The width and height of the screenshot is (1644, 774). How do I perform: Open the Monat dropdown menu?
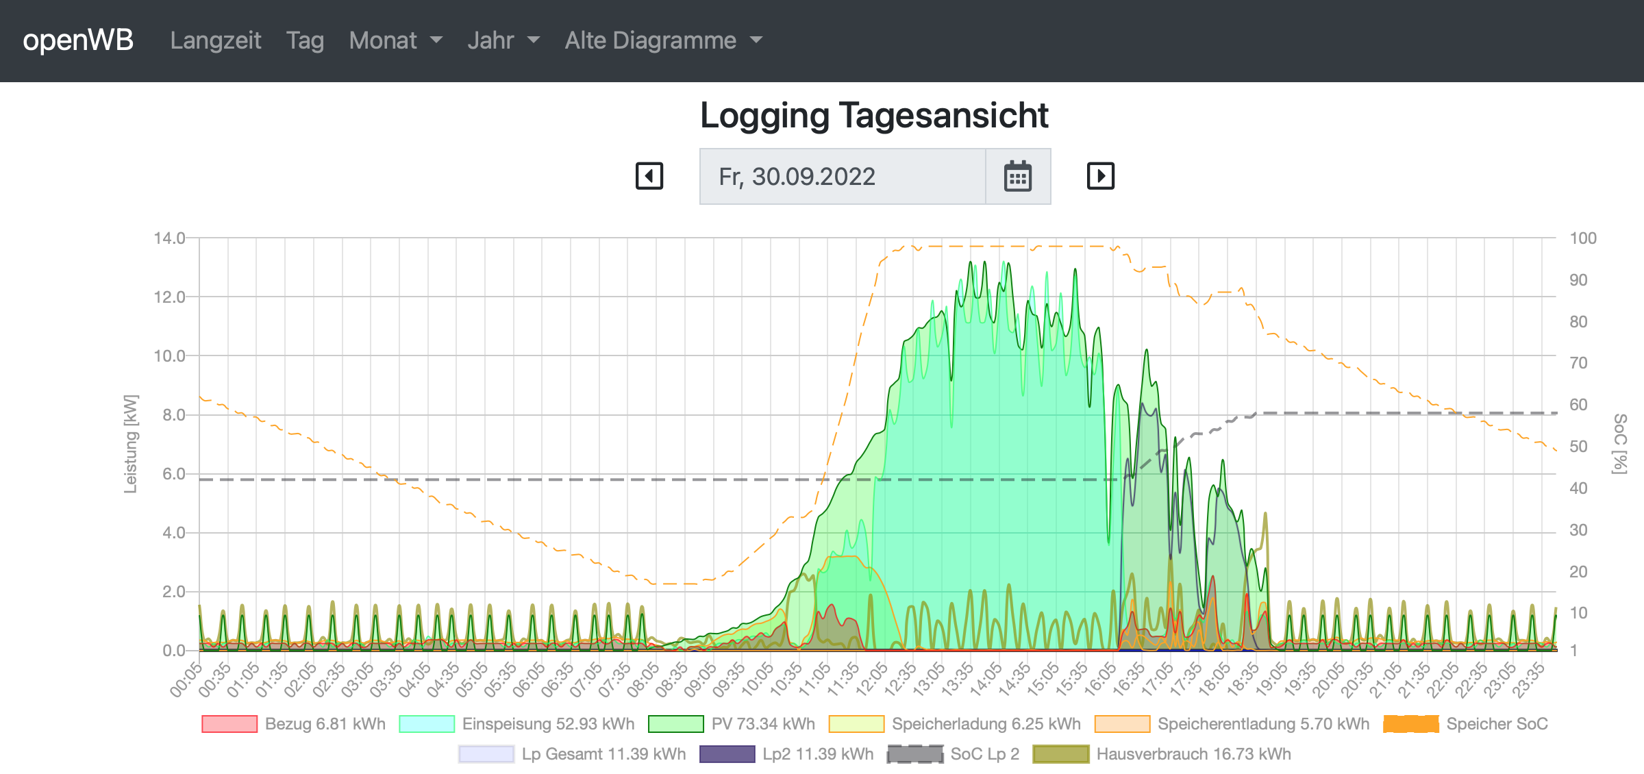coord(395,40)
